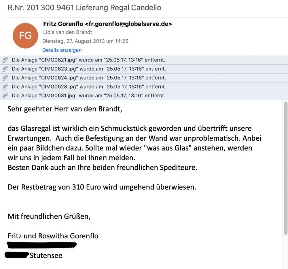Select the CIMG0621.jpg removed attachment notice text
Image resolution: width=288 pixels, height=269 pixels.
88,60
